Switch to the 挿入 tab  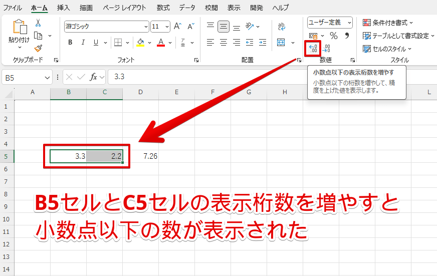tap(63, 8)
